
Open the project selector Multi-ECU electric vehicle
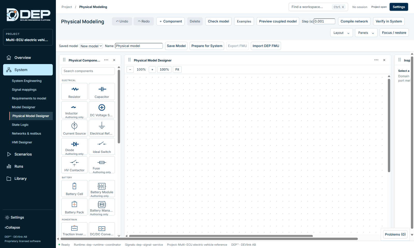click(x=28, y=37)
